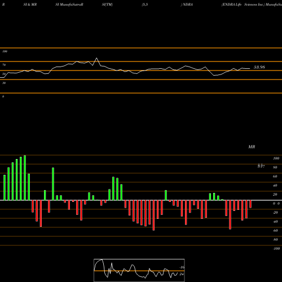Click the MR axis label 40

275,186
